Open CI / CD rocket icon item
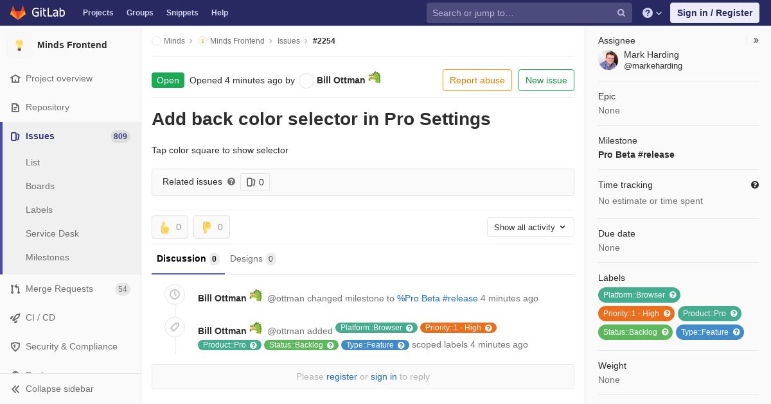 tap(15, 317)
